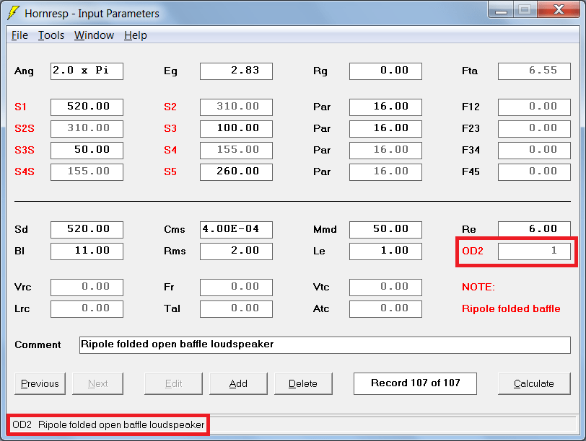Viewport: 586px width, 441px height.
Task: Select the S4S value field
Action: 87,172
